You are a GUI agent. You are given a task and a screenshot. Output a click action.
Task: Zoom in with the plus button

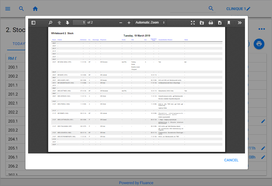[x=129, y=23]
